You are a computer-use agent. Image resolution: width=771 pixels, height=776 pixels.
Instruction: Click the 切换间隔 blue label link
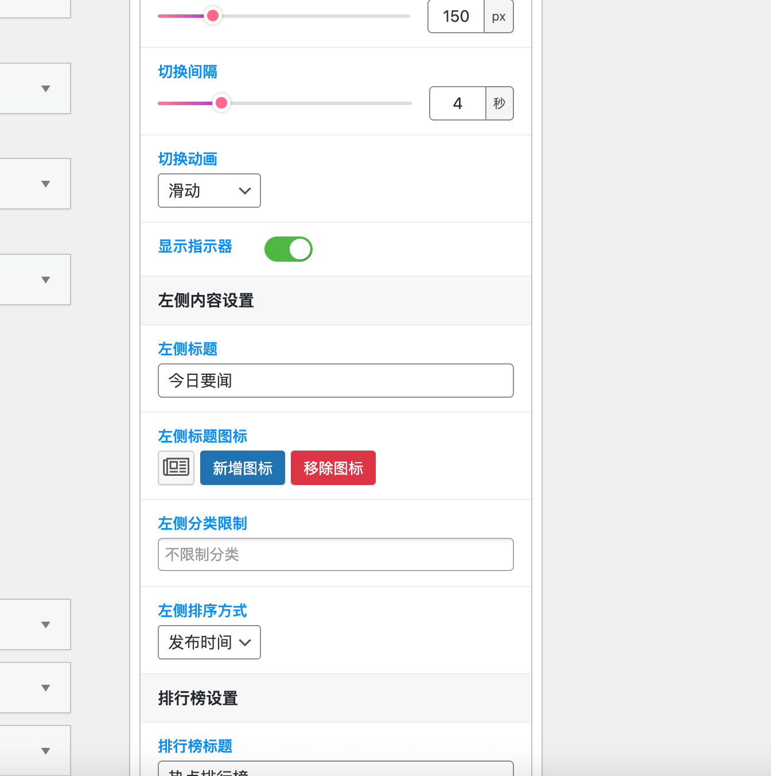(188, 71)
